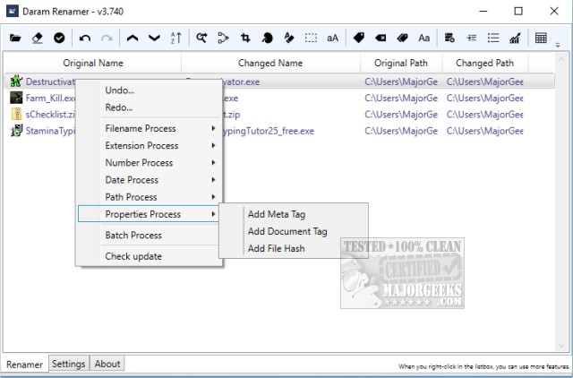Apply changes with the checkmark icon

pyautogui.click(x=59, y=38)
